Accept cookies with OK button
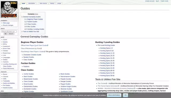The height and width of the screenshot is (98, 171). click(125, 95)
